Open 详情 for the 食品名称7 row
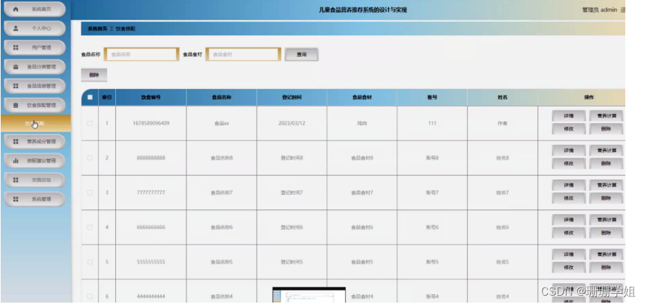 [569, 185]
